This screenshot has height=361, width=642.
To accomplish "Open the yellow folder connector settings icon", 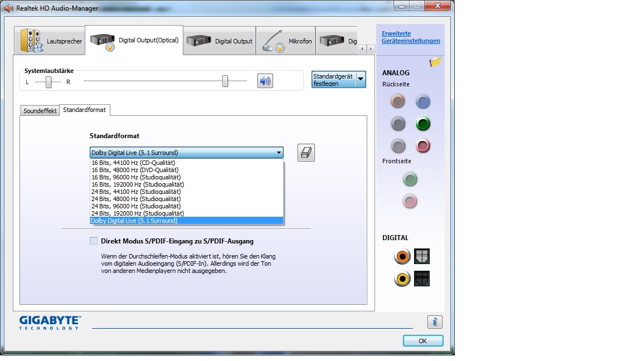I will pyautogui.click(x=435, y=62).
